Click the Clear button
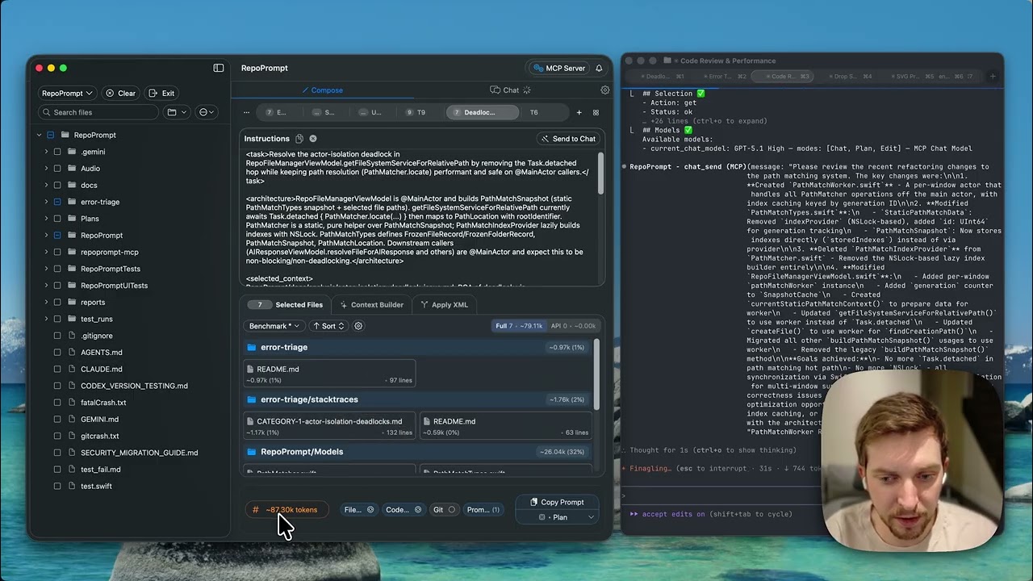 coord(120,93)
